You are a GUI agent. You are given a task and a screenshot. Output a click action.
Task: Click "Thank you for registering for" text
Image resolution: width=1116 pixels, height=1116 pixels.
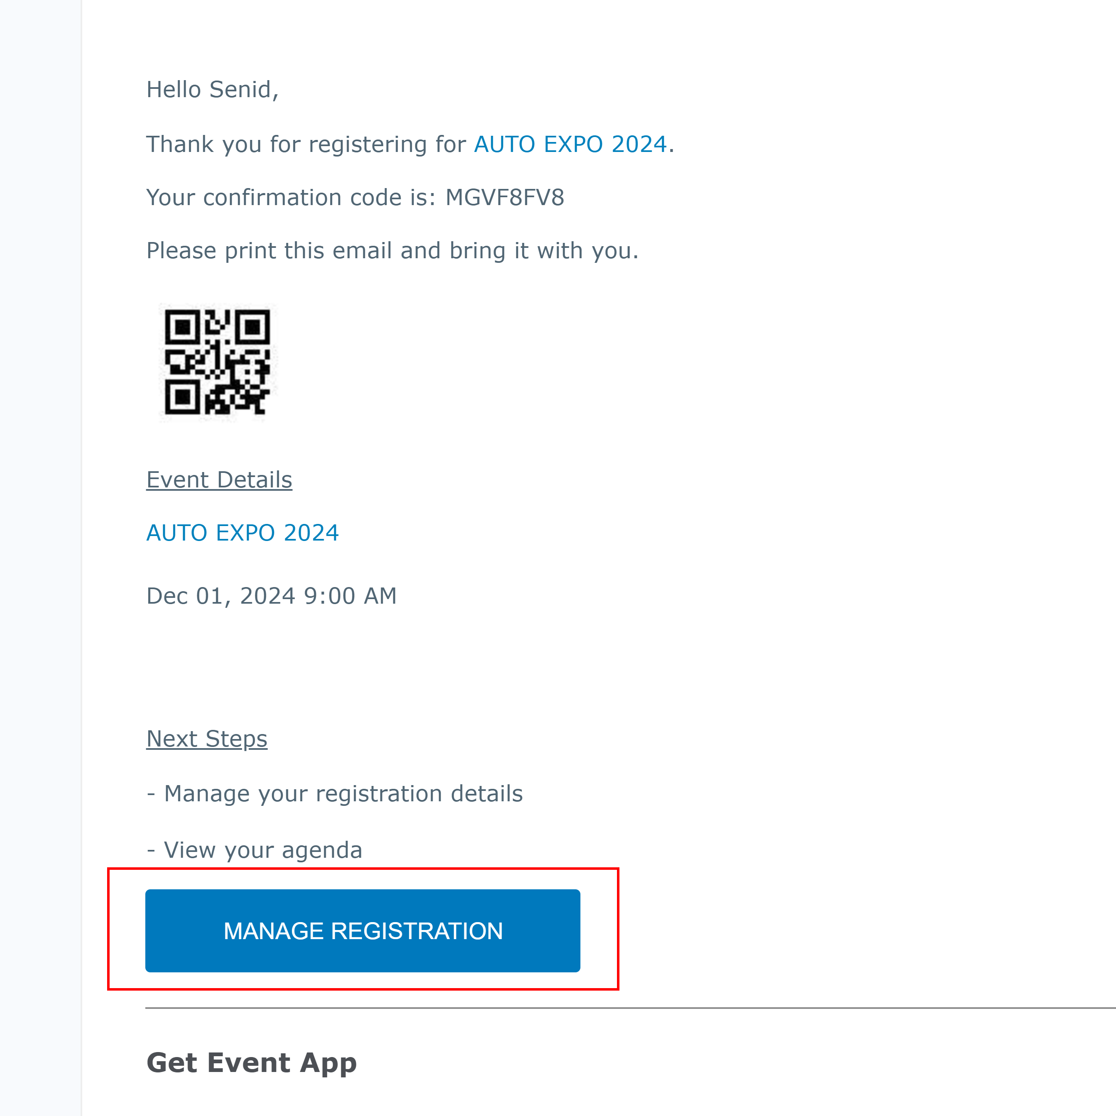(x=306, y=144)
